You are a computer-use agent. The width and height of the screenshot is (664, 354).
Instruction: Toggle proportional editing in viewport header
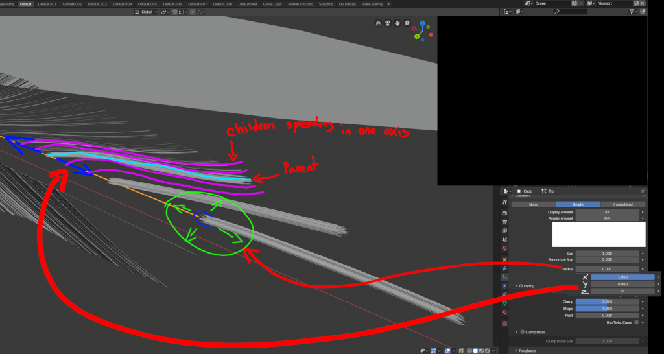pos(193,12)
